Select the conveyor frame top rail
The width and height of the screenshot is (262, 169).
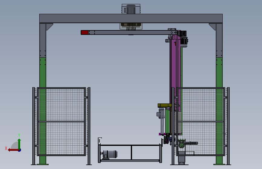click(130, 145)
